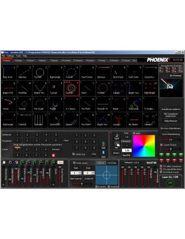Click the green laser button 4

tap(181, 155)
